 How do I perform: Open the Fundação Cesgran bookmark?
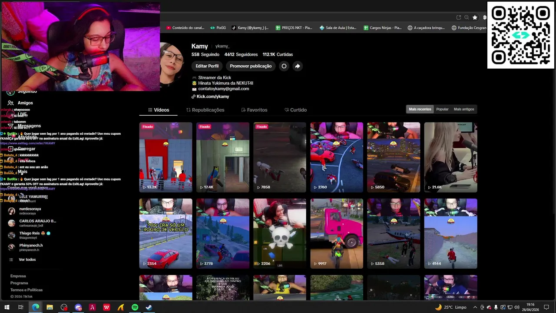[x=469, y=28]
